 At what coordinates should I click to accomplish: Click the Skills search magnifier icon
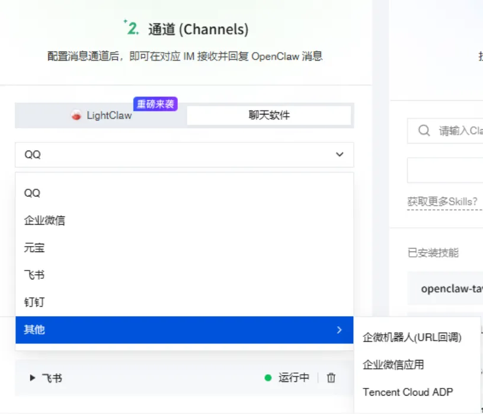point(424,130)
